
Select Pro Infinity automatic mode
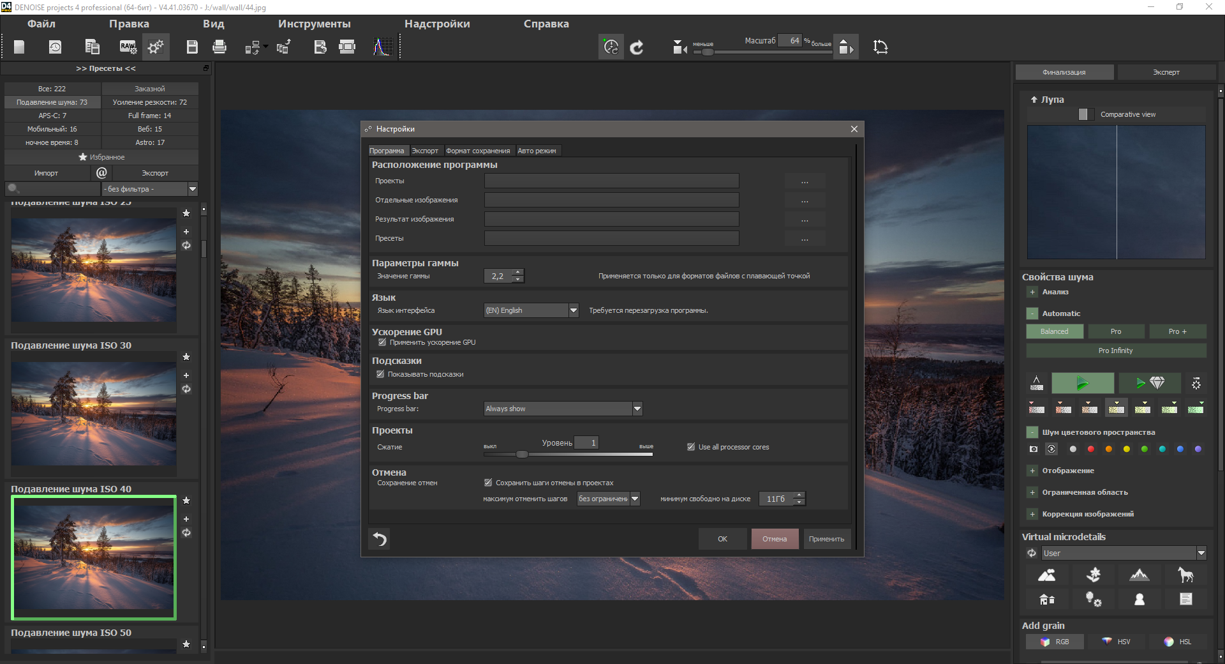[1116, 351]
